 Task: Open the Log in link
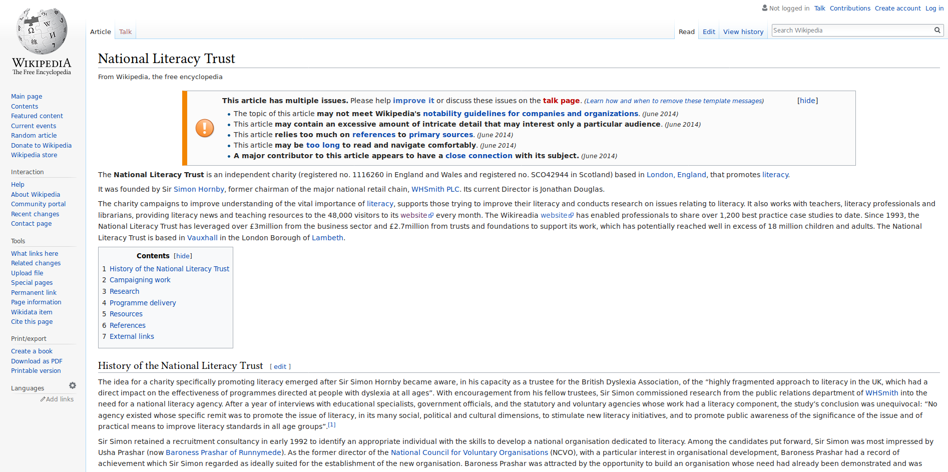[x=934, y=9]
